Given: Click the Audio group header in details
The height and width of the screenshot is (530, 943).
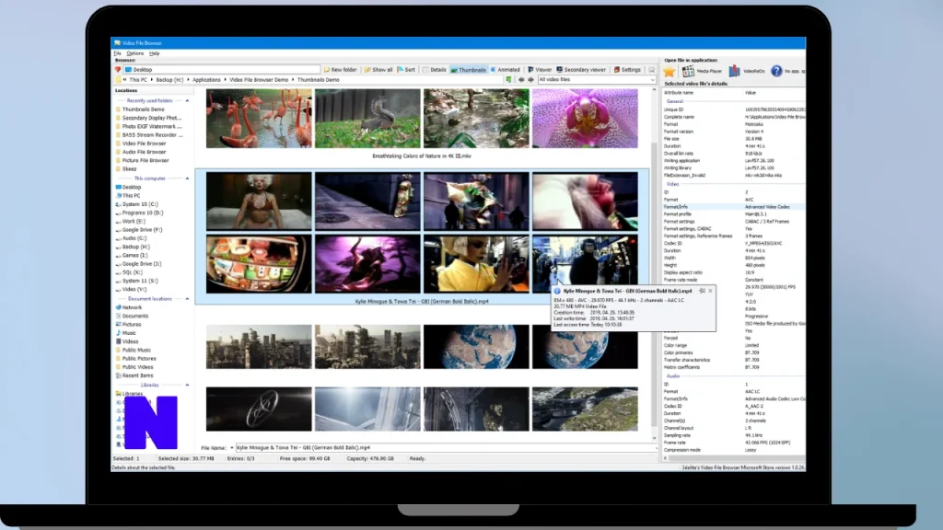Looking at the screenshot, I should (673, 376).
